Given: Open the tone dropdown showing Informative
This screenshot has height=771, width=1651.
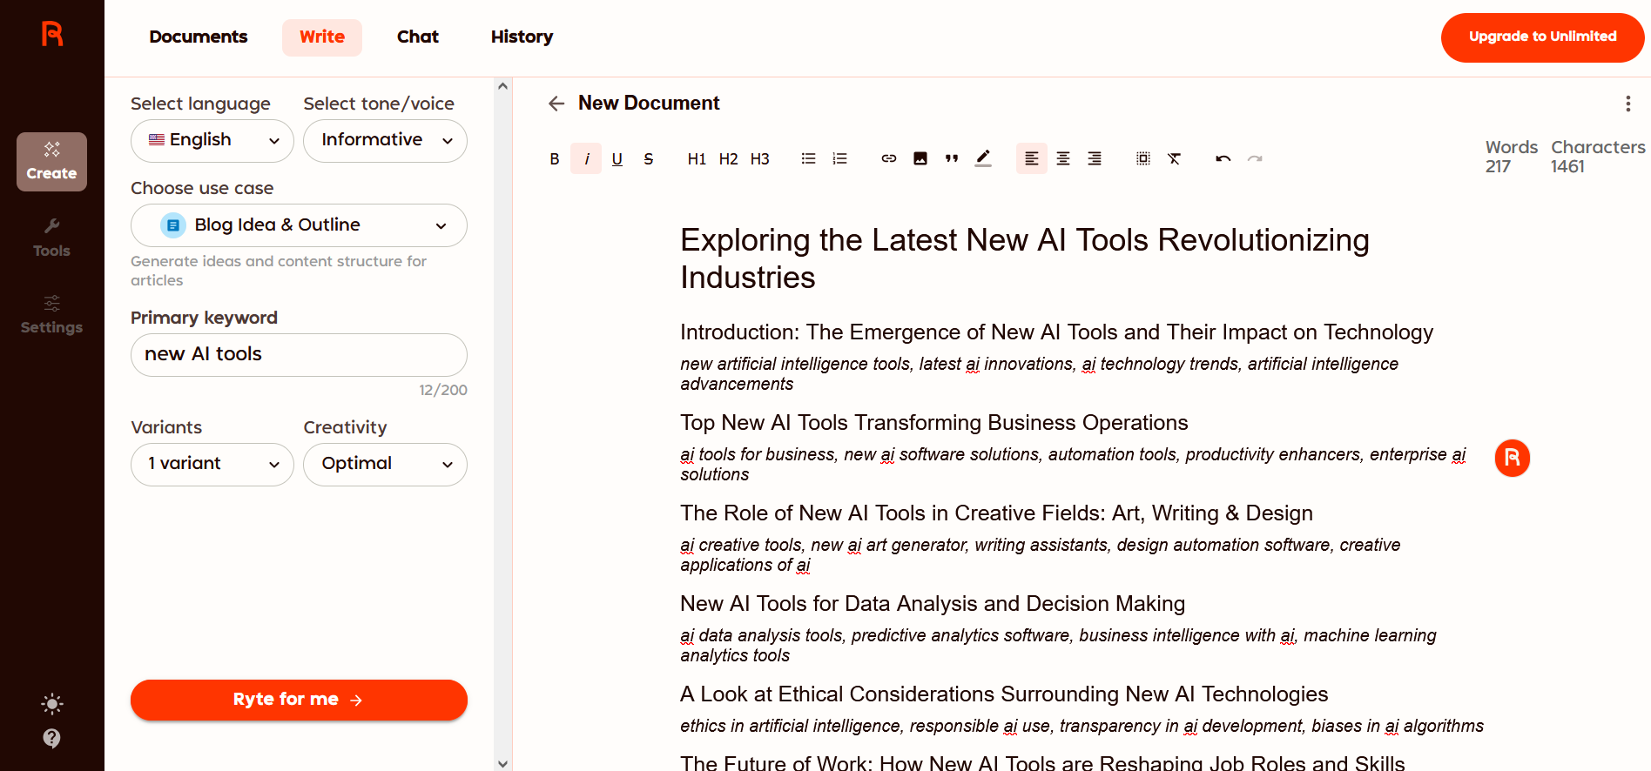Looking at the screenshot, I should (385, 141).
